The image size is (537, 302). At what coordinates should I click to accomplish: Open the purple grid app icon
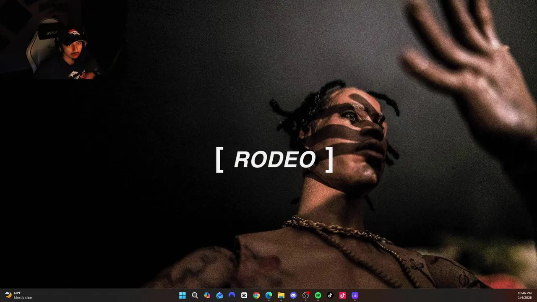point(355,295)
